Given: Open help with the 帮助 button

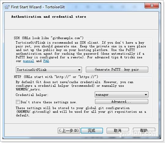Looking at the screenshot, I should click(144, 130).
